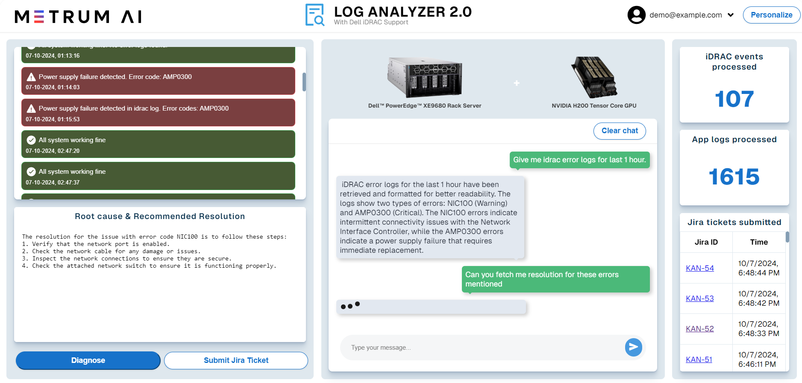Click the Diagnose button
Image resolution: width=802 pixels, height=383 pixels.
tap(88, 360)
